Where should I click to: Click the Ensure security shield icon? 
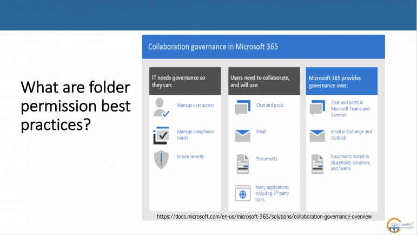pyautogui.click(x=161, y=159)
